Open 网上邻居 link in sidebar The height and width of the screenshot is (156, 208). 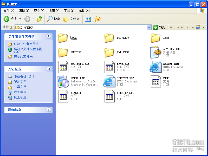click(20, 97)
